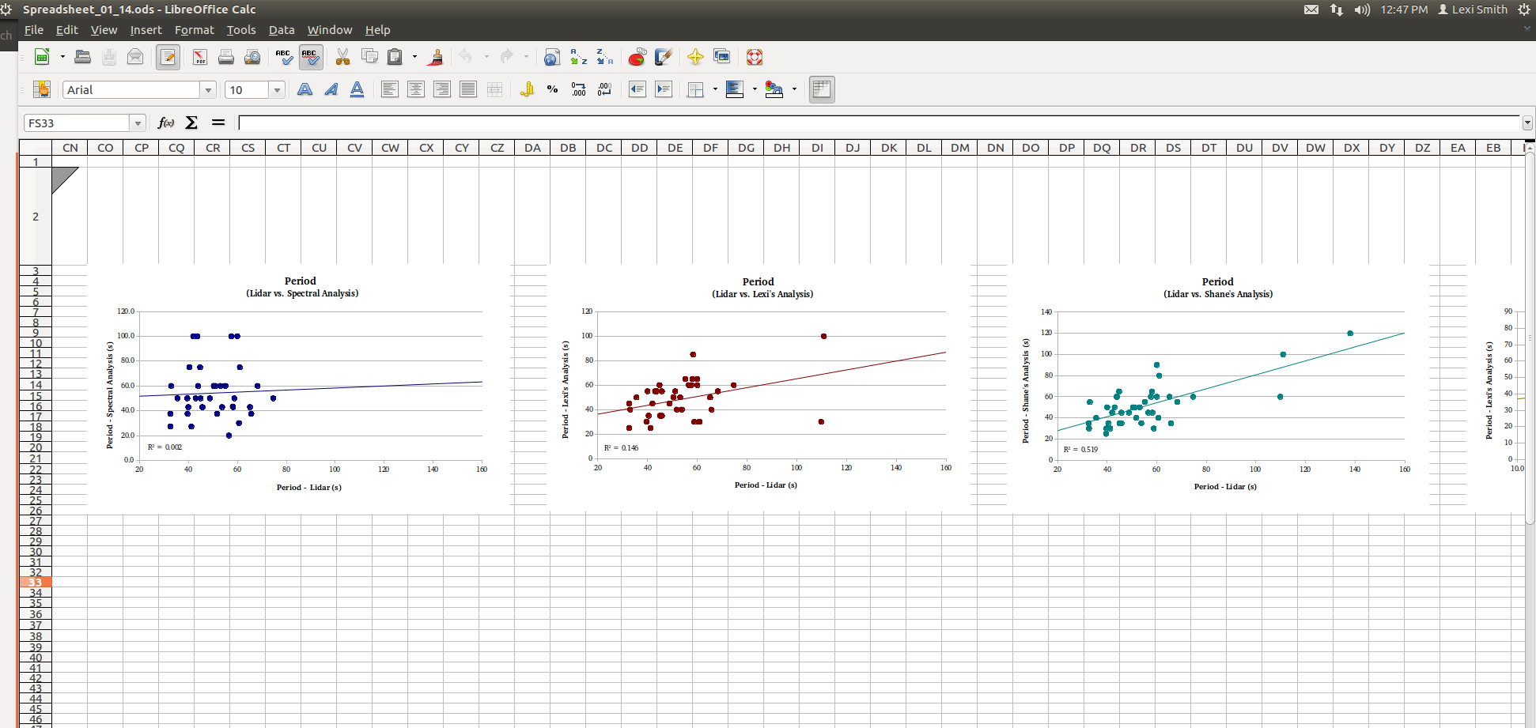Screen dimensions: 1536x728
Task: Run the Spelling check
Action: 283,57
